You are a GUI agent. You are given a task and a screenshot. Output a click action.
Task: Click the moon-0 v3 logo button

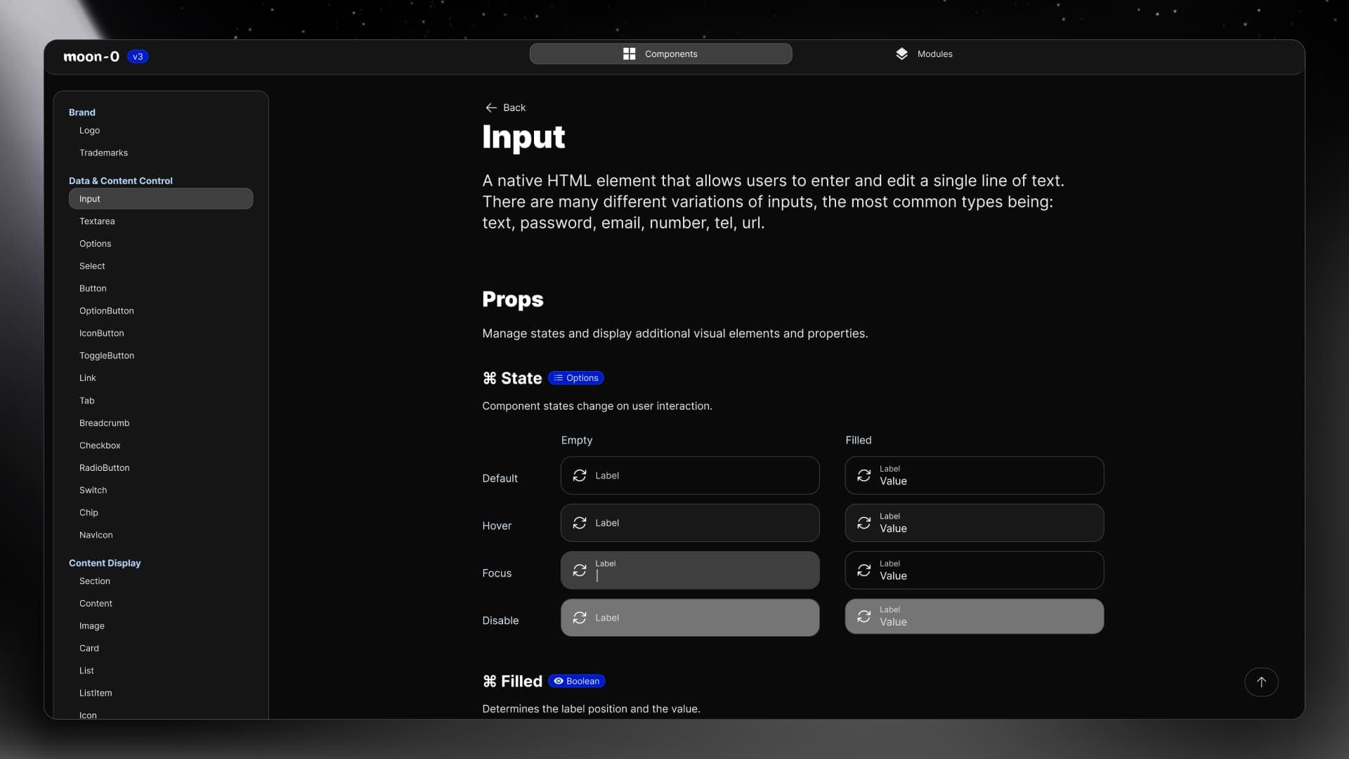point(105,56)
